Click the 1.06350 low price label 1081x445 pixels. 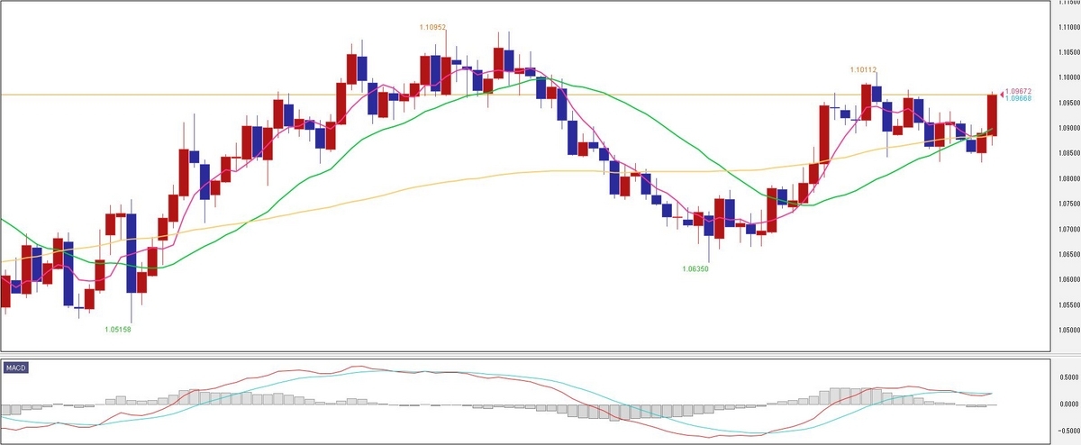pyautogui.click(x=696, y=268)
